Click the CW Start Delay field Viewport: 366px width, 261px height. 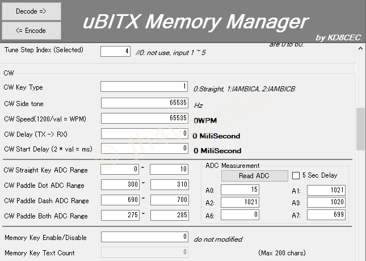point(145,148)
